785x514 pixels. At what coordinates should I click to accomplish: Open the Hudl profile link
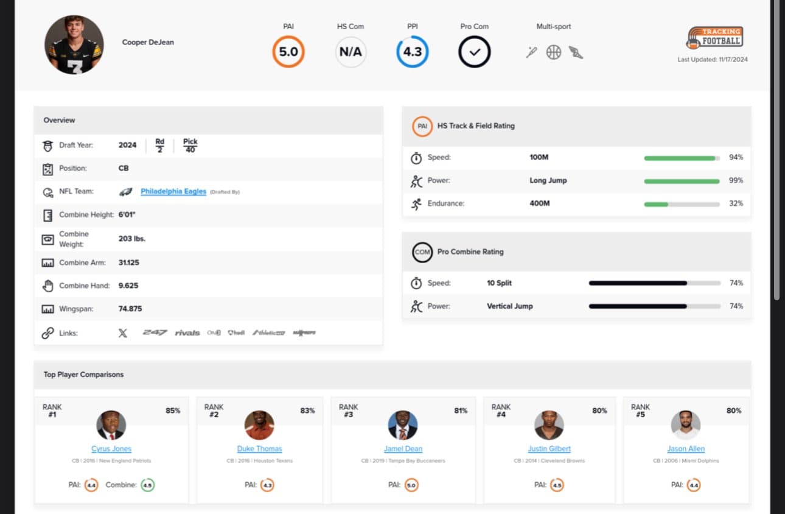click(x=236, y=333)
